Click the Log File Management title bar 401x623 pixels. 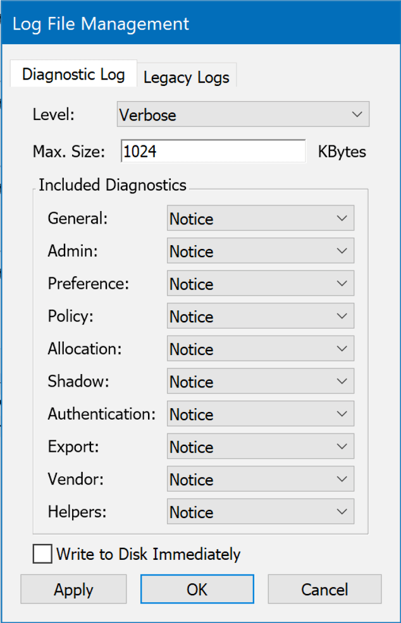200,24
